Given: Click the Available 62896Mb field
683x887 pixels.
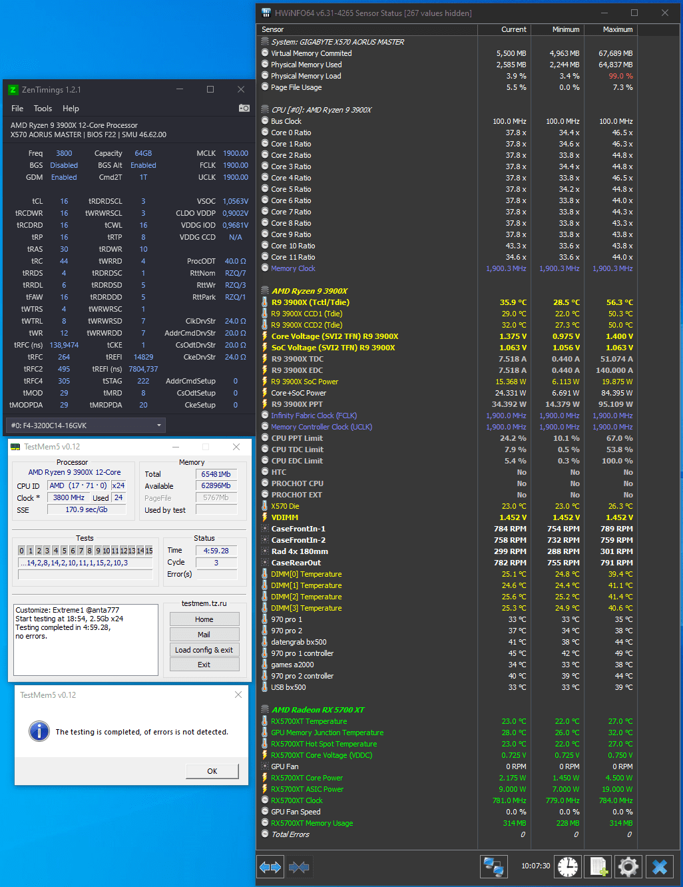Looking at the screenshot, I should 216,486.
